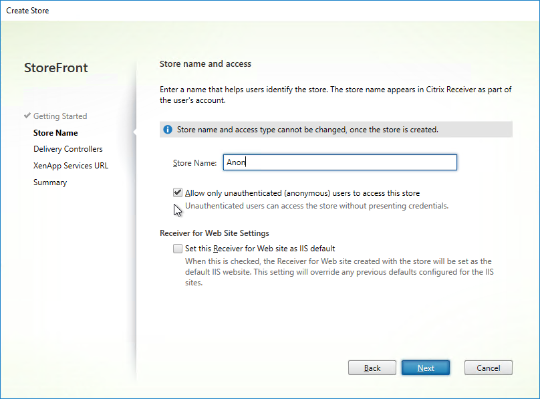
Task: Proceed with the Next button
Action: (x=426, y=368)
